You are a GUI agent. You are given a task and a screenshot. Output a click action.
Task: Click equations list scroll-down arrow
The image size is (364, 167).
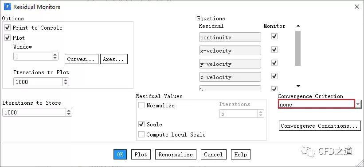(298, 86)
